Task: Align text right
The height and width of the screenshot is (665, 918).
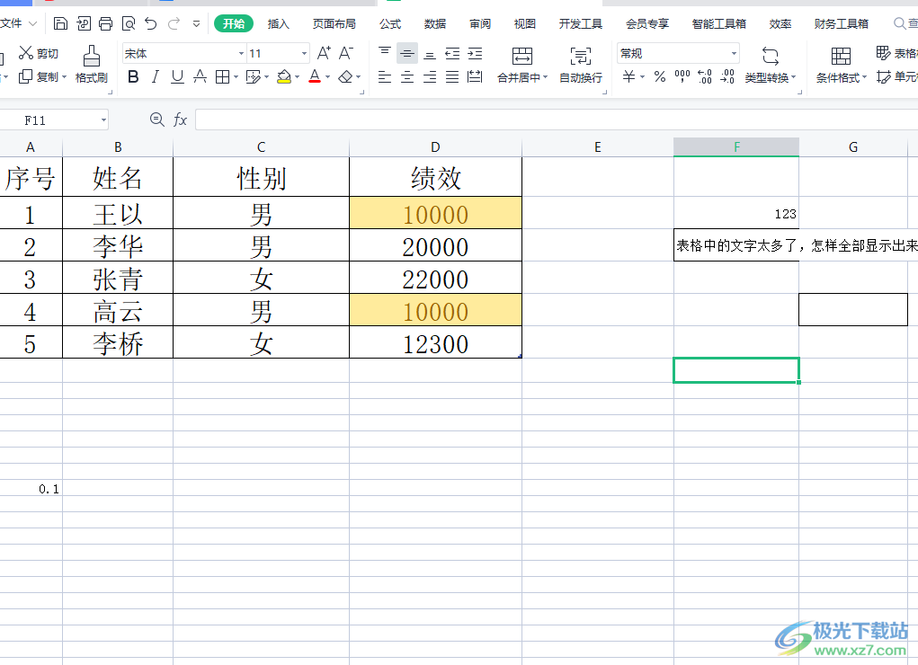Action: point(430,76)
